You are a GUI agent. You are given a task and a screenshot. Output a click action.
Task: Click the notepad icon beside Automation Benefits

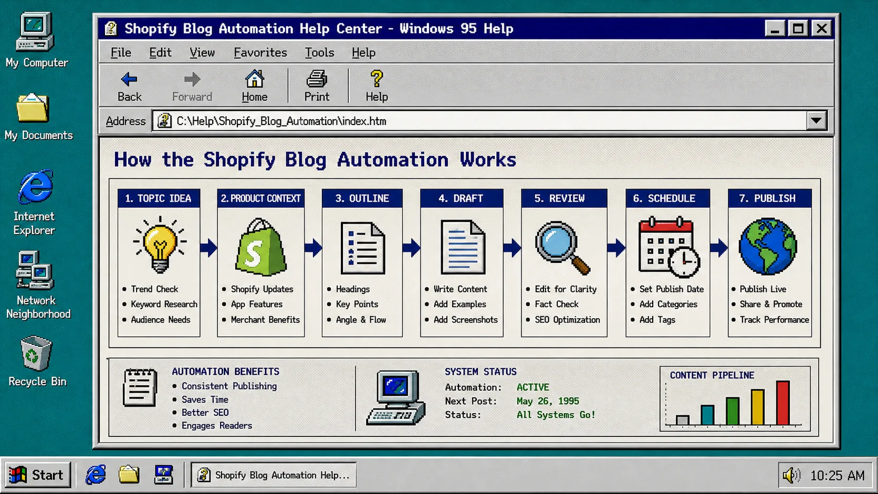[140, 387]
